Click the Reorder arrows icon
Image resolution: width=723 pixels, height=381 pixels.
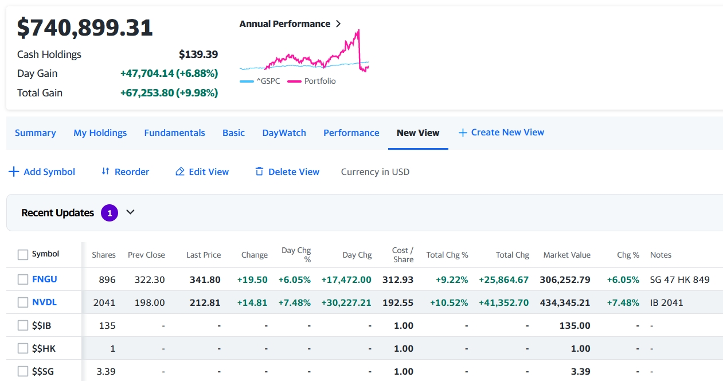pyautogui.click(x=105, y=172)
